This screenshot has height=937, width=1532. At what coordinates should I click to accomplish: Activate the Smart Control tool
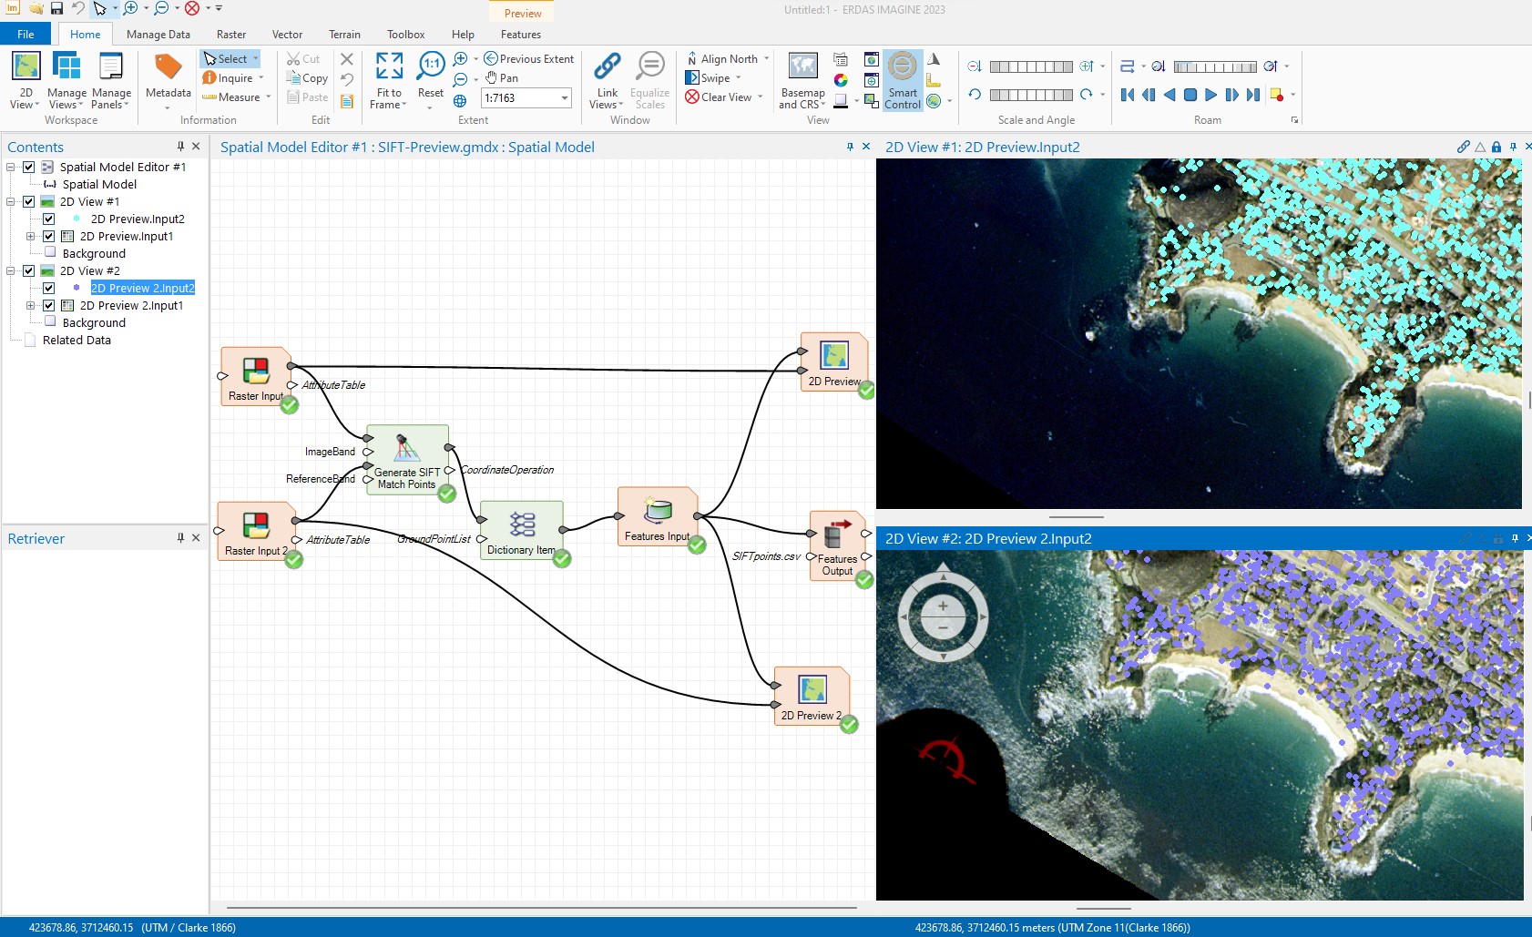pyautogui.click(x=900, y=79)
